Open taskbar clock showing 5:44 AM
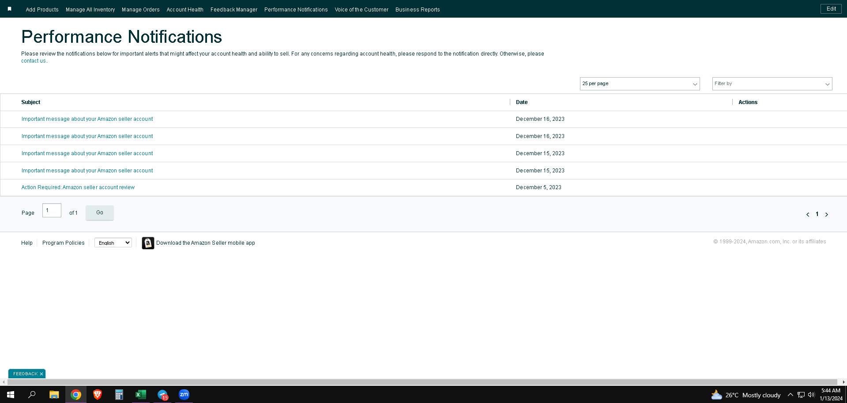The image size is (847, 403). pos(831,395)
